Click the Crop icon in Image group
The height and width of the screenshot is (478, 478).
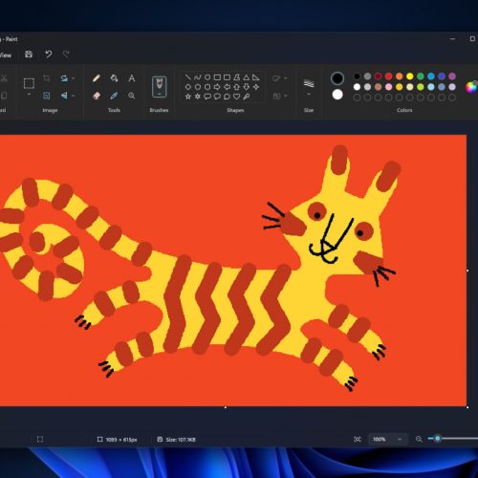pos(47,78)
